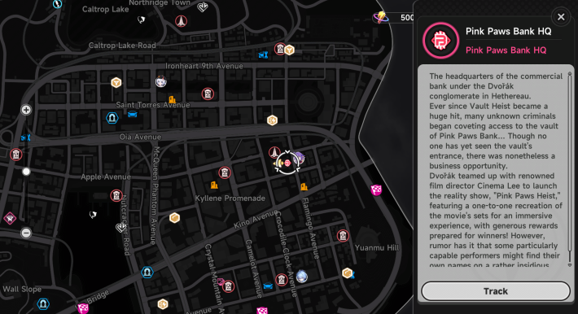Select the red marker at Crystal Mountain Avenue
The height and width of the screenshot is (314, 578).
(x=228, y=286)
